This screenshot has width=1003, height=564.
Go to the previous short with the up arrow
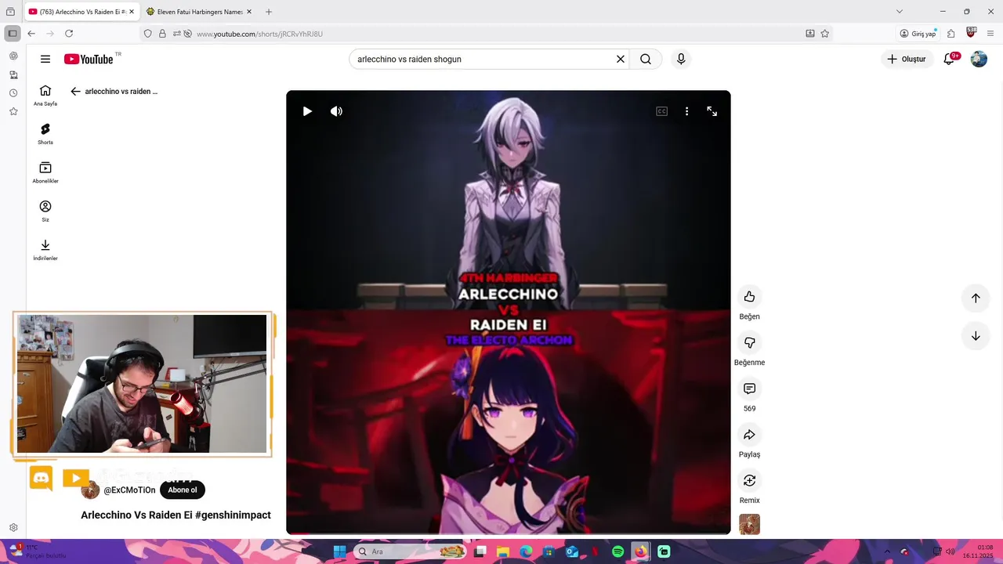[976, 298]
